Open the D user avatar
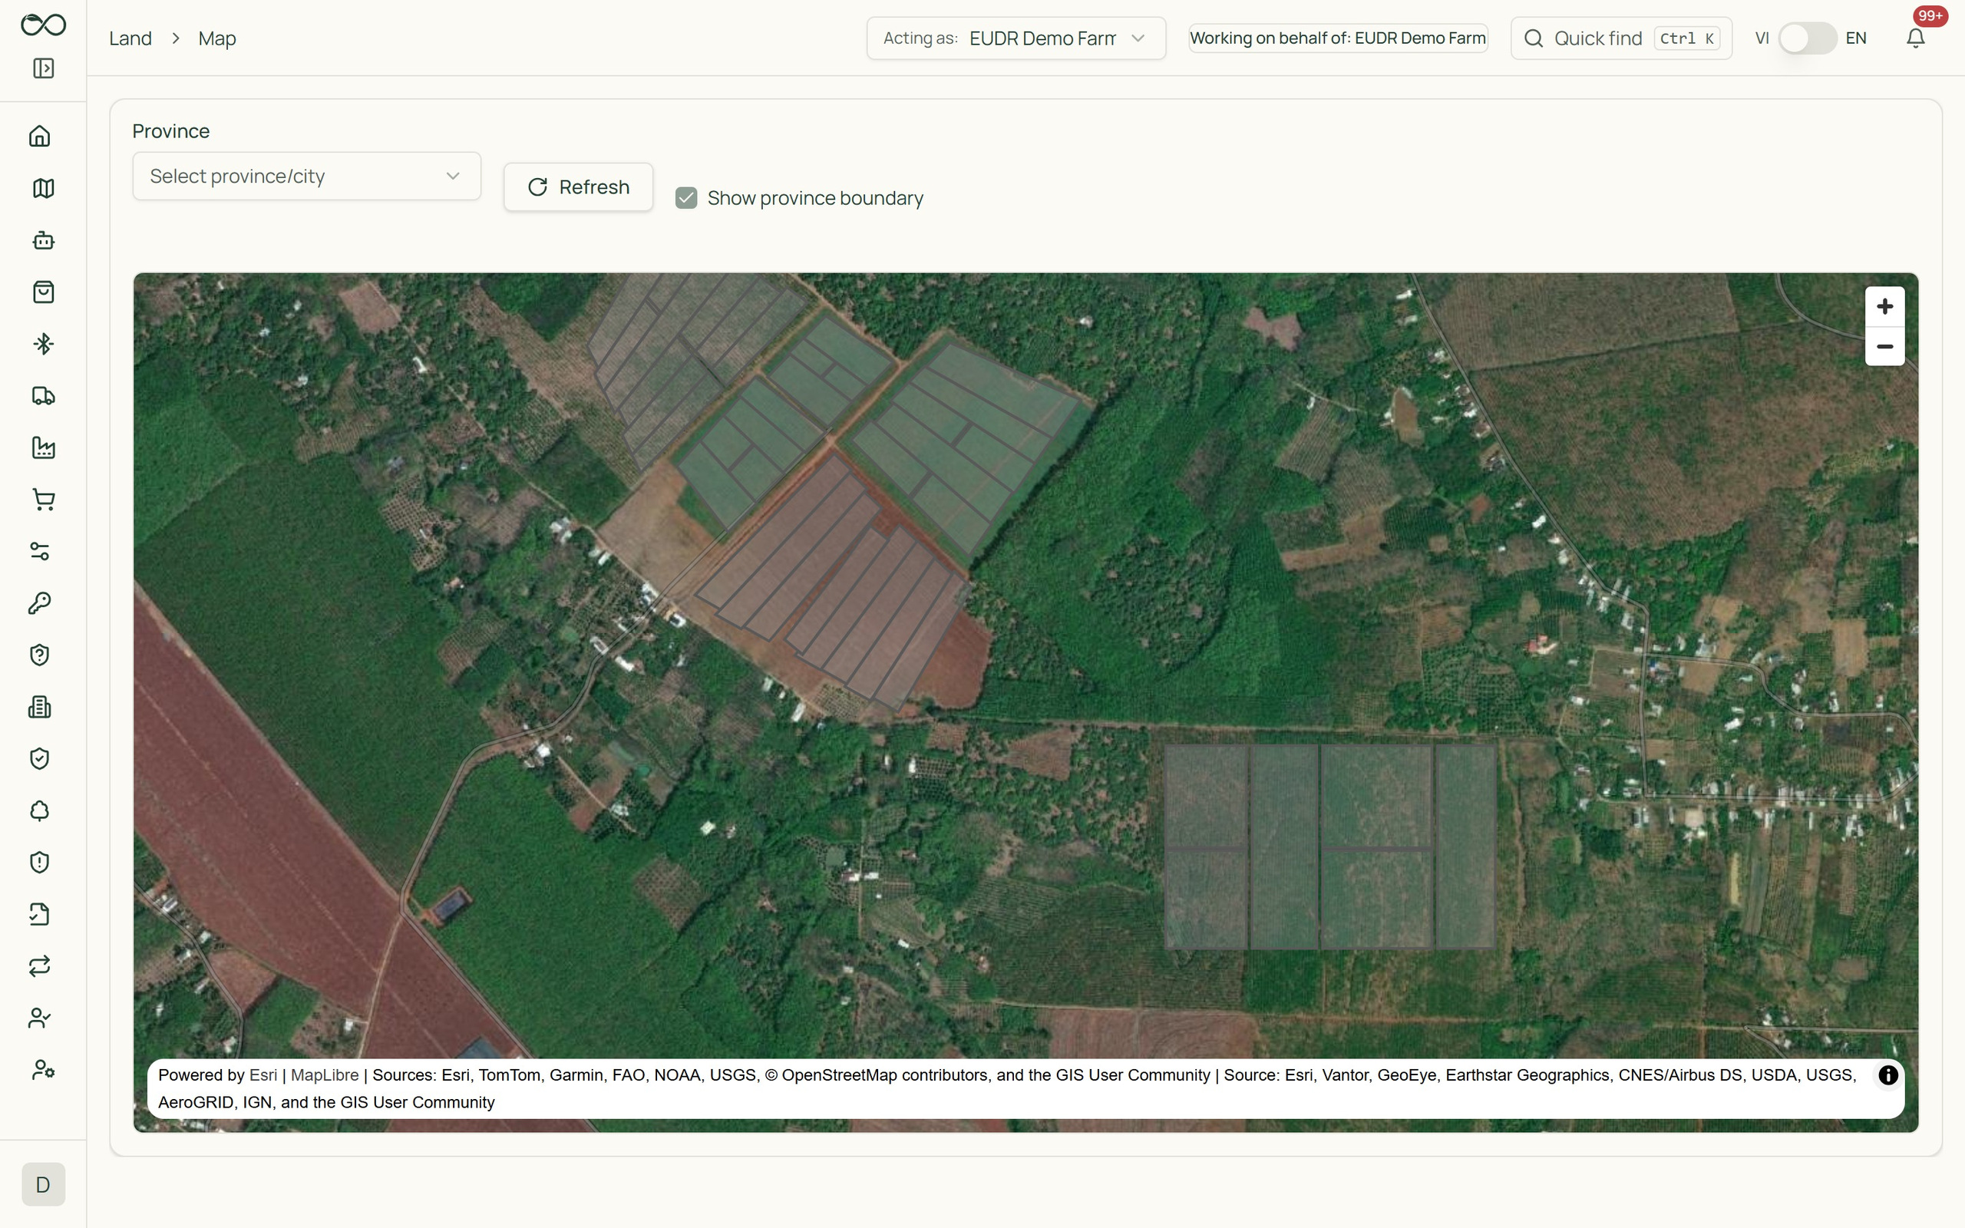The width and height of the screenshot is (1965, 1228). click(x=43, y=1184)
